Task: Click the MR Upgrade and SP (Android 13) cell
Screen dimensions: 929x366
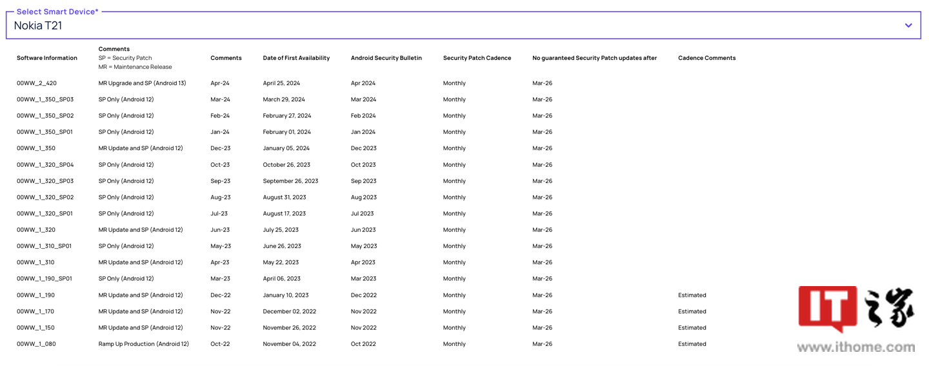Action: click(142, 83)
